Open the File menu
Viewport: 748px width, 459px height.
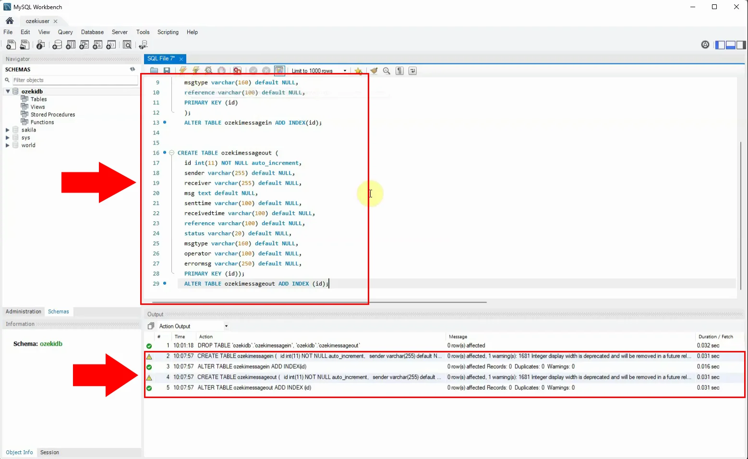click(8, 32)
